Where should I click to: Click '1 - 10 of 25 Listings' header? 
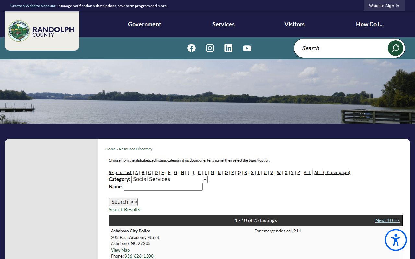pos(256,220)
